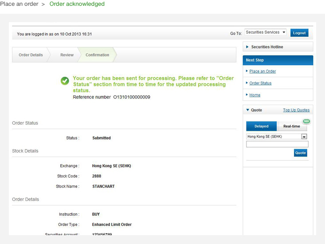Open the Go To Securities Services dropdown
325x244 pixels.
265,32
